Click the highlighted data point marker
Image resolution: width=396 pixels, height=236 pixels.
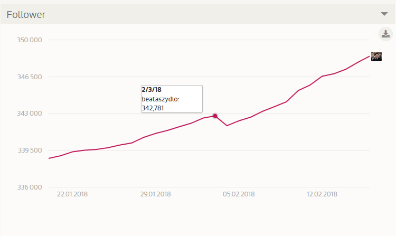(x=215, y=116)
